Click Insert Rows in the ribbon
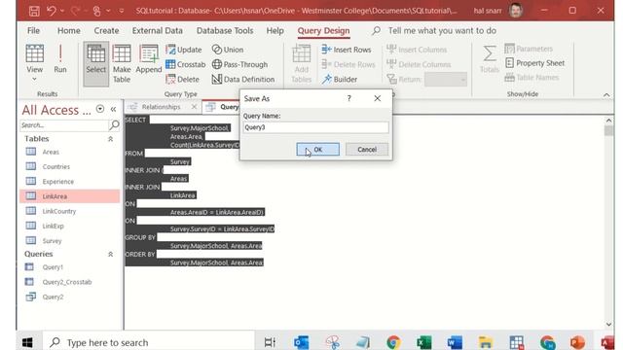Viewport: 623px width, 350px height. 347,50
